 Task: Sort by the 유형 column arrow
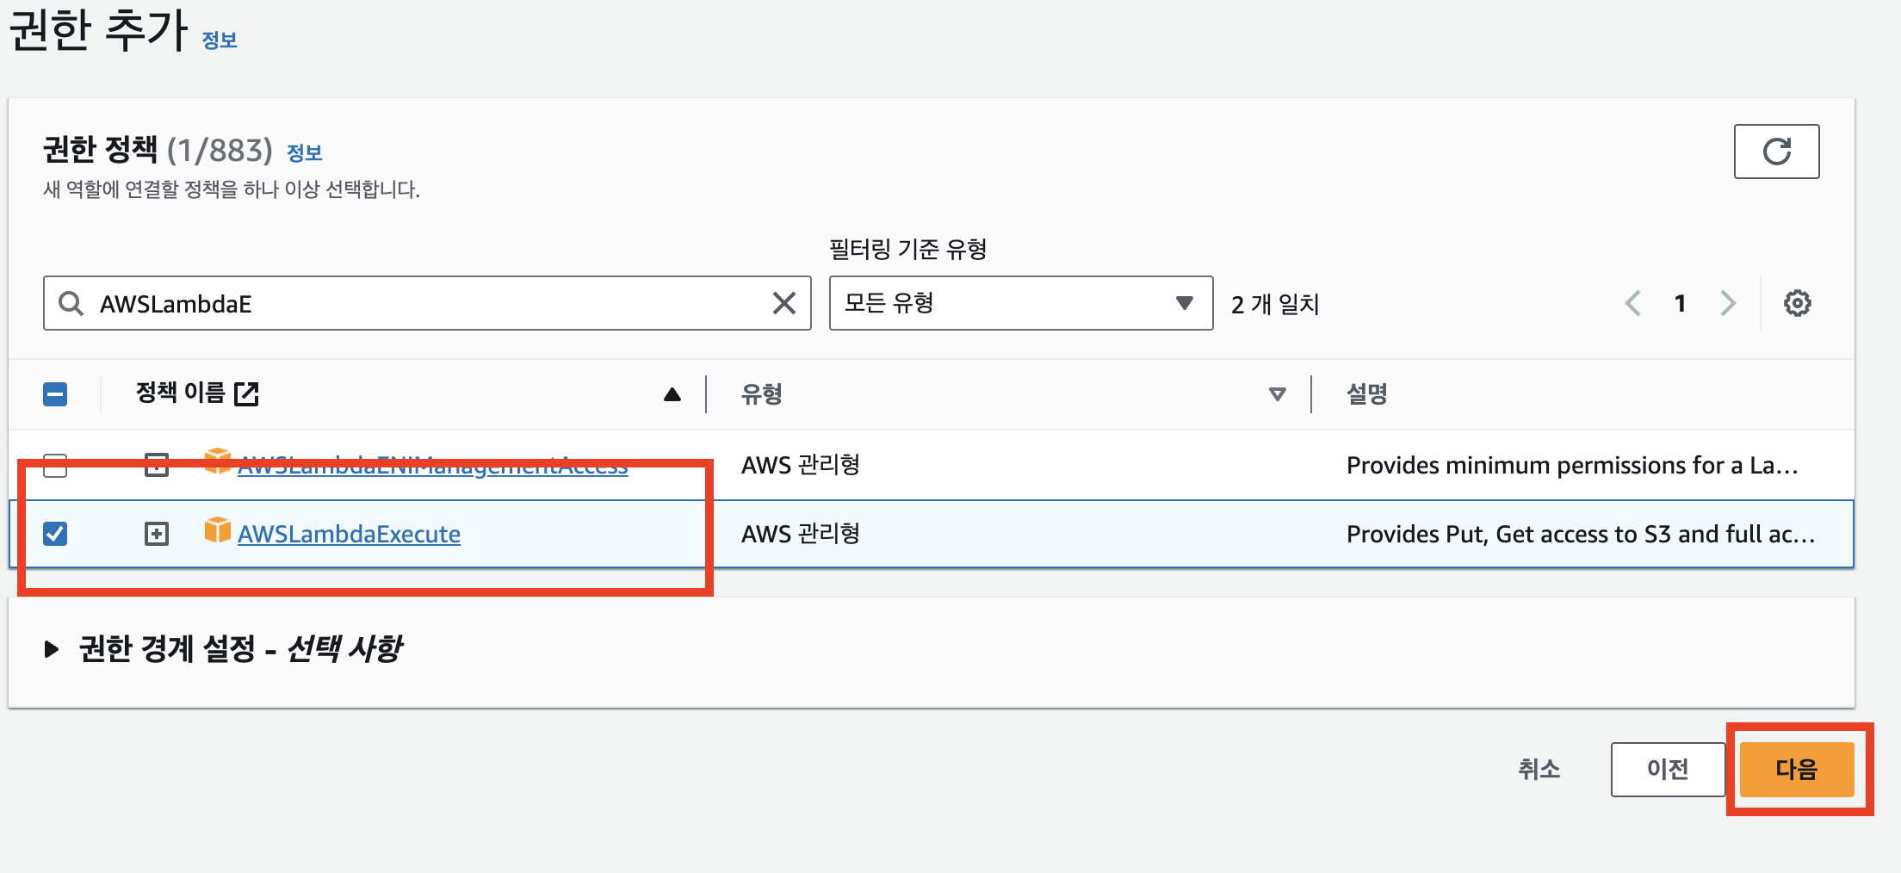coord(1278,394)
